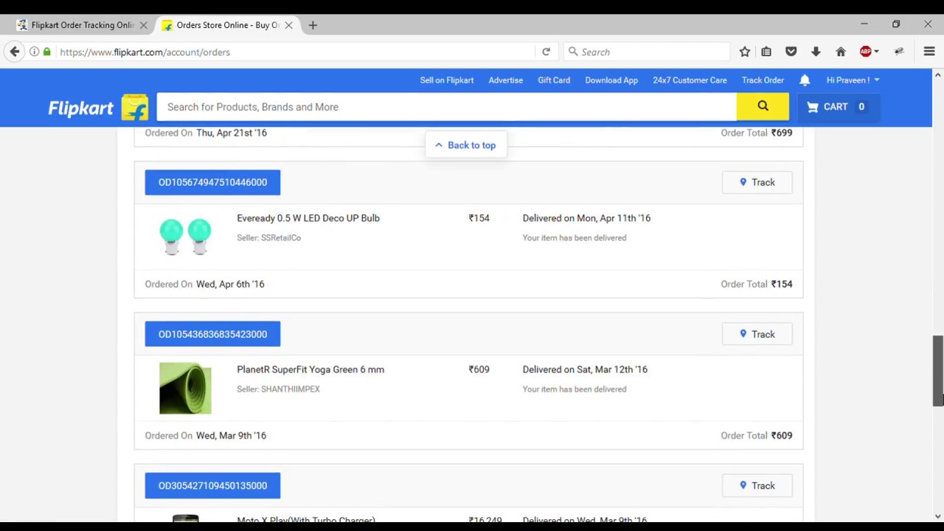The width and height of the screenshot is (944, 531).
Task: Track order OD305427109450135000
Action: (x=757, y=485)
